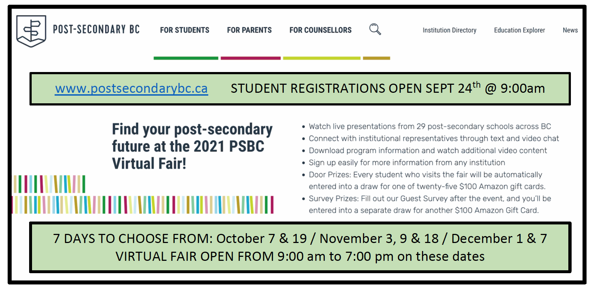Click the Post-Secondary BC shield logo
The width and height of the screenshot is (592, 291).
[x=31, y=31]
